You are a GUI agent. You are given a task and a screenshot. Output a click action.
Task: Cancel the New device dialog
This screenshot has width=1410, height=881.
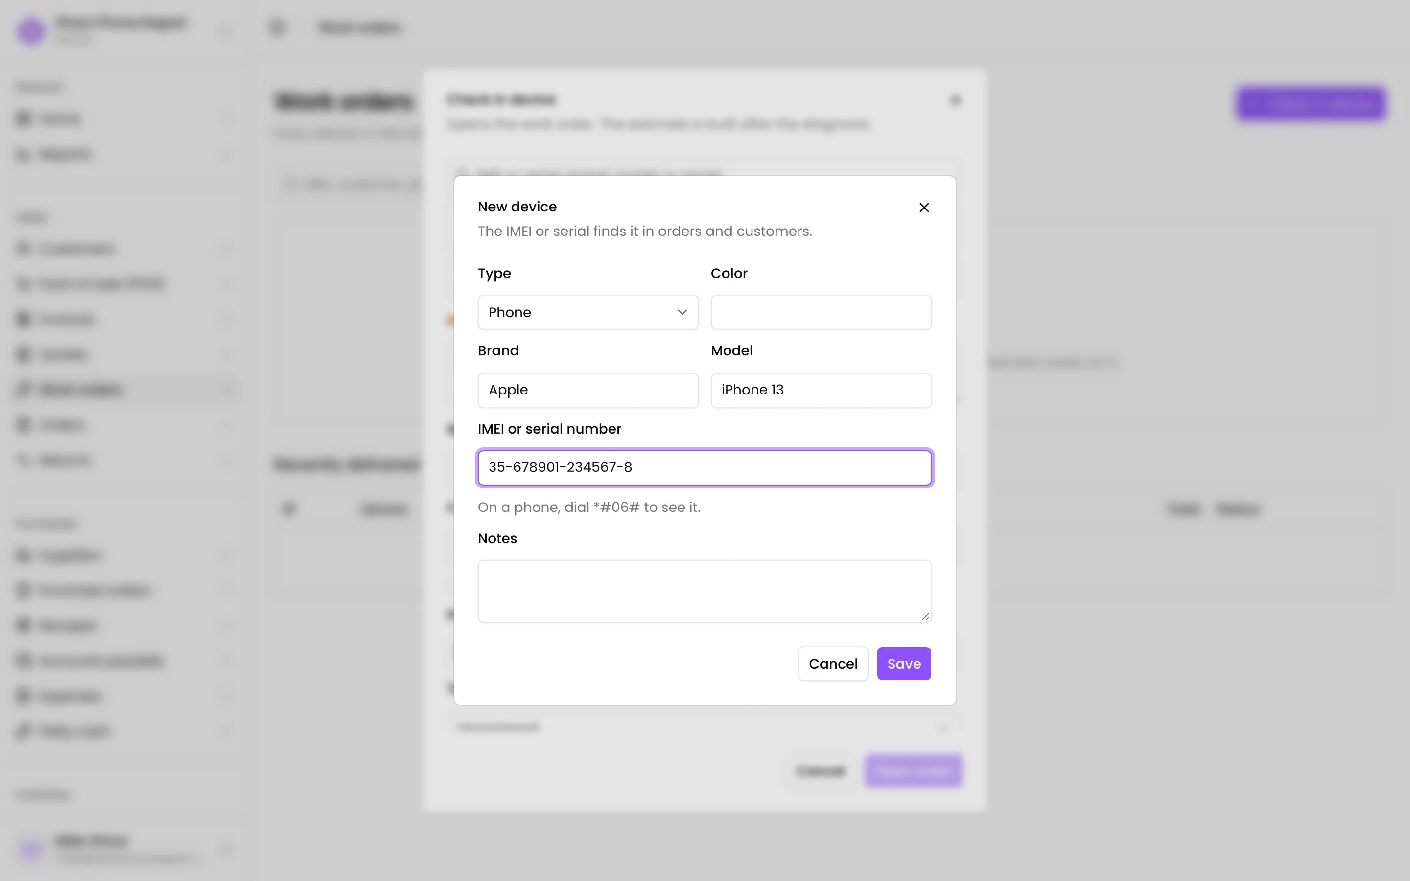pyautogui.click(x=833, y=664)
